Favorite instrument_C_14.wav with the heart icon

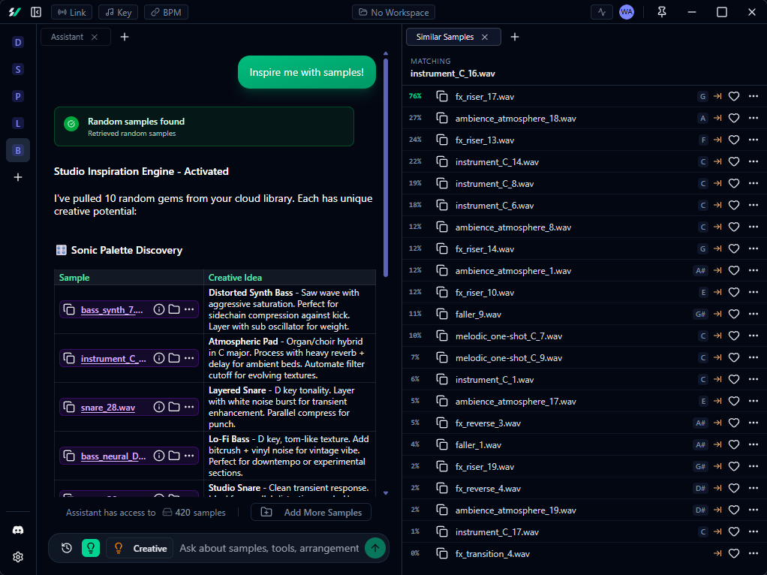pos(734,161)
